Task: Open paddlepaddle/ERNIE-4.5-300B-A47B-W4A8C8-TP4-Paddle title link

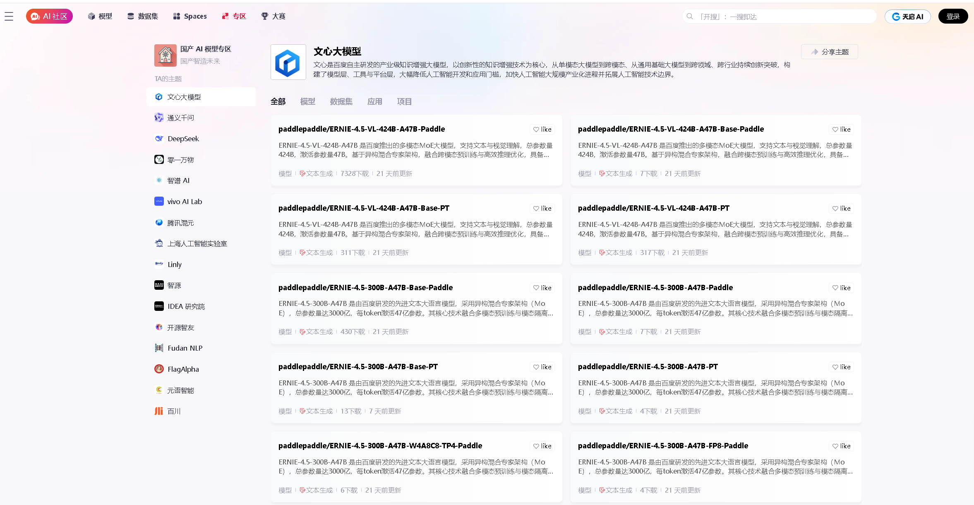Action: coord(380,446)
